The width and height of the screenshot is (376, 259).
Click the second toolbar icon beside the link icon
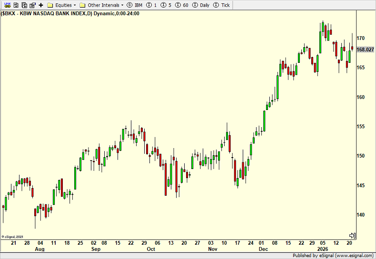16,5
